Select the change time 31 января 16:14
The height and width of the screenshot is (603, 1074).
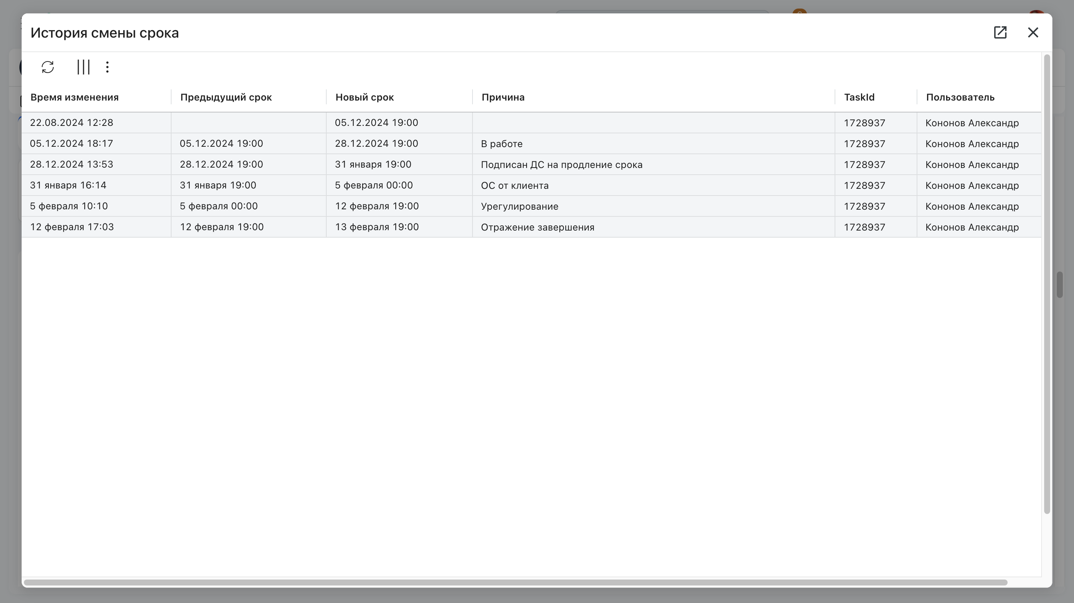point(68,185)
